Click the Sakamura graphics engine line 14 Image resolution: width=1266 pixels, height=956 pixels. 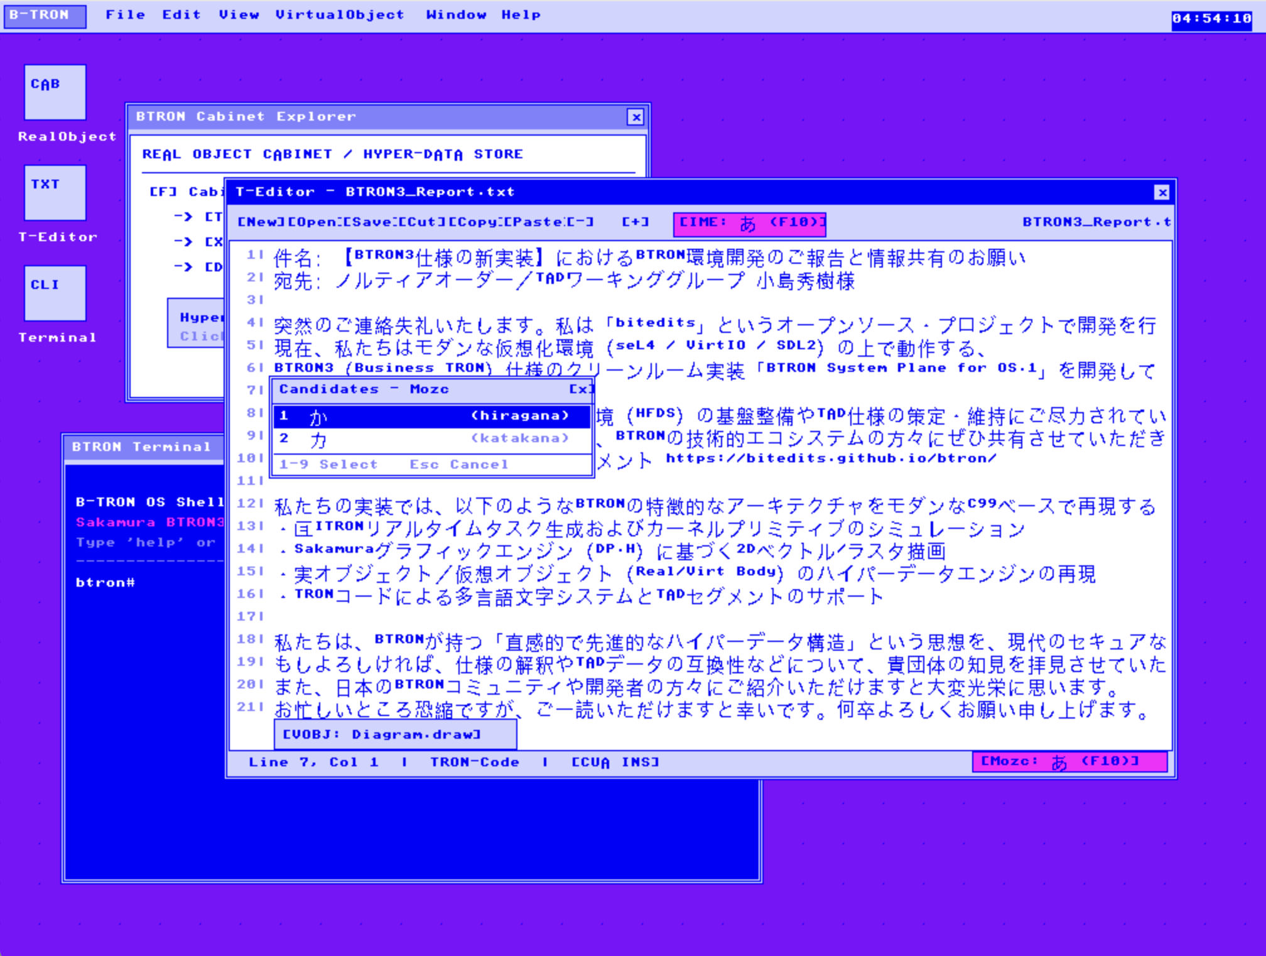click(613, 551)
